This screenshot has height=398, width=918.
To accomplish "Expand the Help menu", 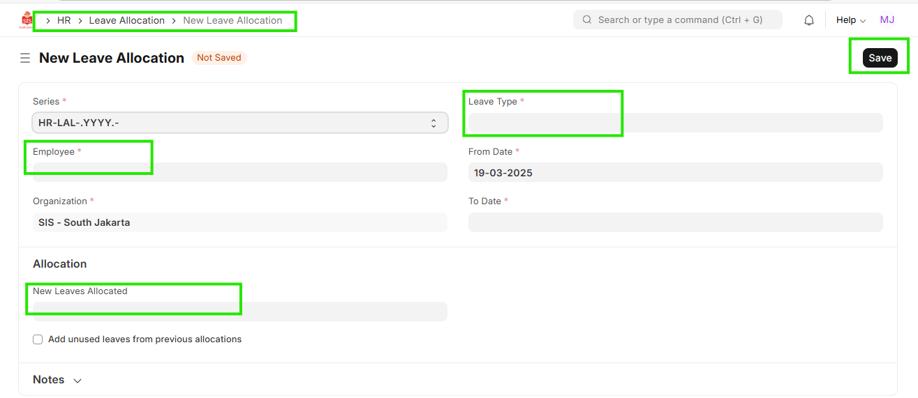I will click(x=850, y=20).
